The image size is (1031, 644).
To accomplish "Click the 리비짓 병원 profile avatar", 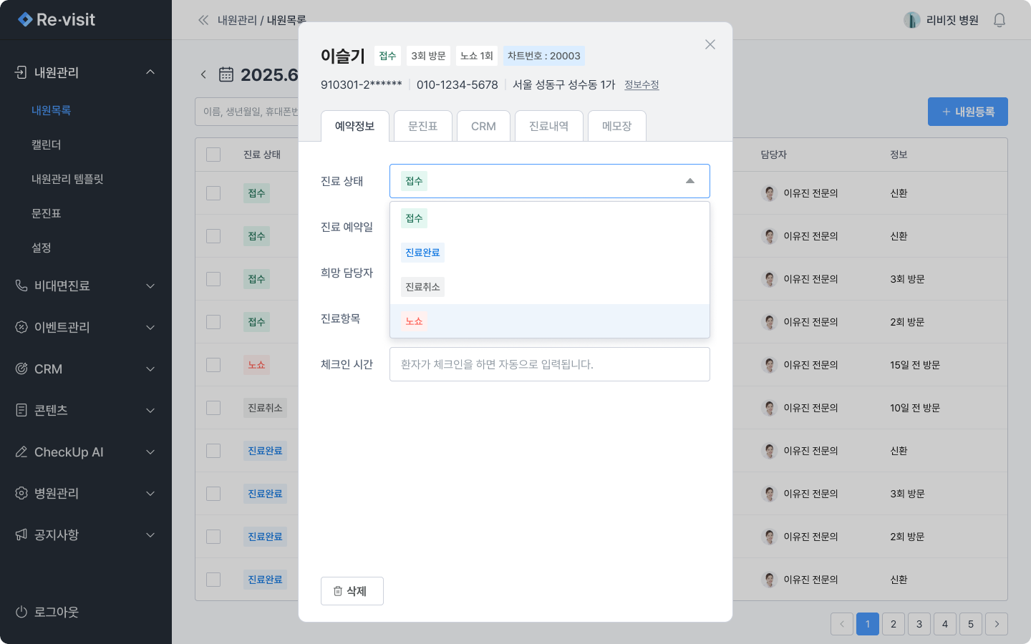I will click(911, 20).
